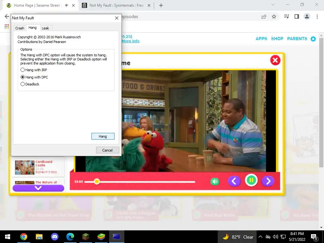Go back in Chrome
The height and width of the screenshot is (243, 324).
tap(7, 16)
